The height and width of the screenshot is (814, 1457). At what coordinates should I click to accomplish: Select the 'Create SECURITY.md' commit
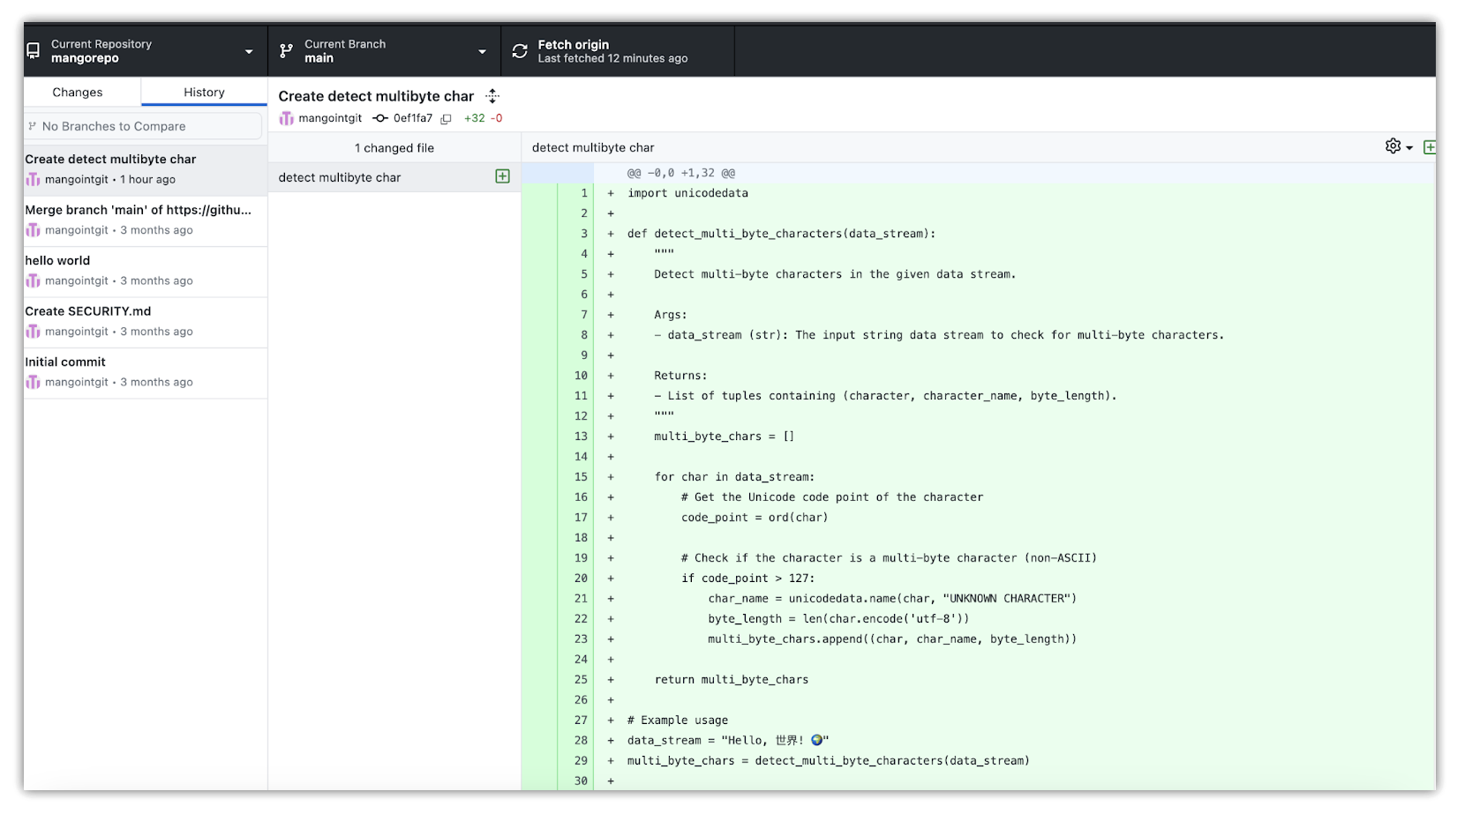(x=146, y=321)
